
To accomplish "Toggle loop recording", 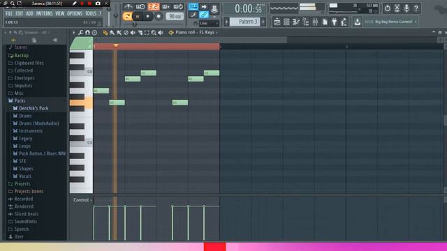I will (178, 7).
